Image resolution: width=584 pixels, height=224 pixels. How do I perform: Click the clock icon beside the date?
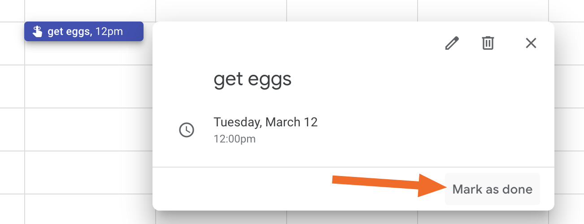pyautogui.click(x=187, y=130)
